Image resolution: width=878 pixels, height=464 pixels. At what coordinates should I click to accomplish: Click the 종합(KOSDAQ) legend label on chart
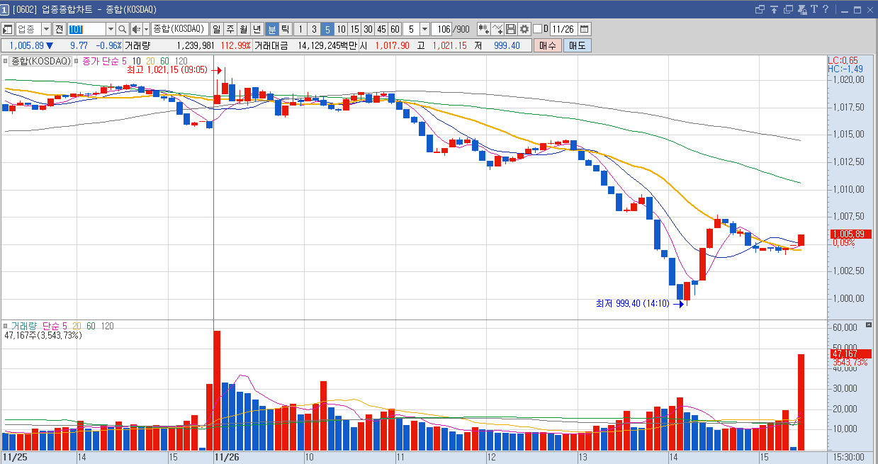click(x=41, y=61)
